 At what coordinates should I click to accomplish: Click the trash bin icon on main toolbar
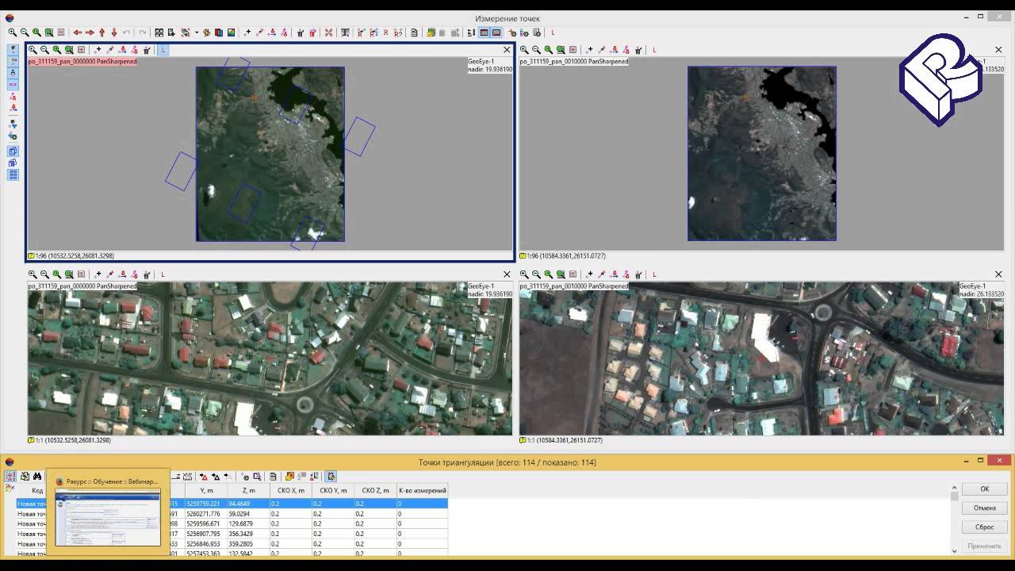(x=301, y=33)
